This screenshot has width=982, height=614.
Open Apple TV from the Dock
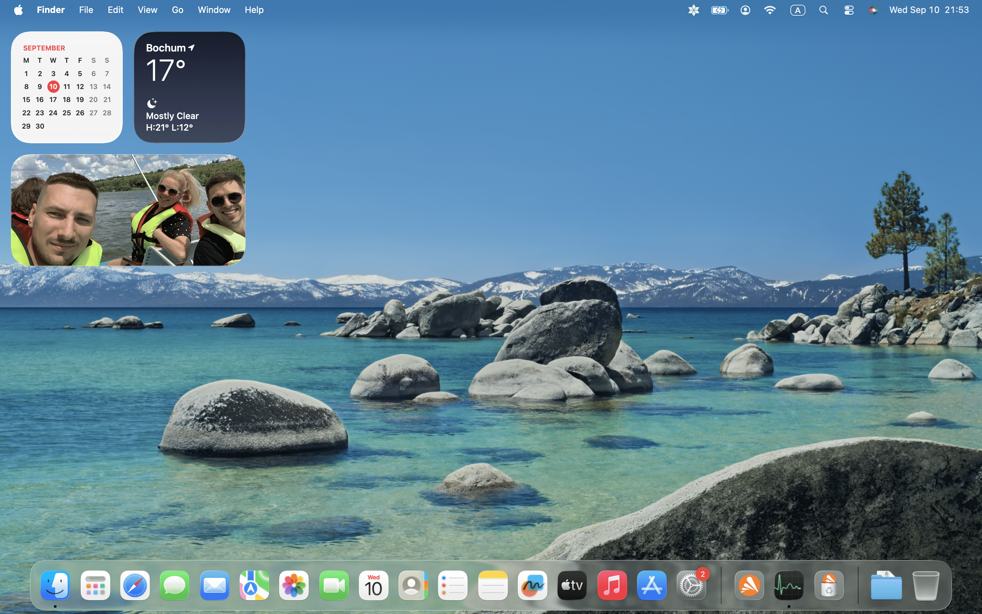pyautogui.click(x=572, y=585)
